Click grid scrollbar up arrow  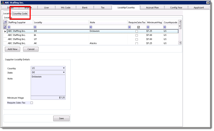[x=180, y=21]
